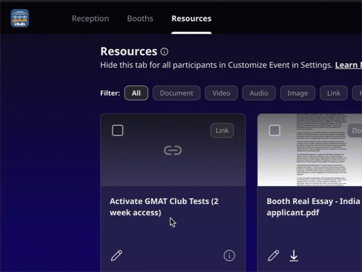Download the Booth Real Essay PDF
This screenshot has width=362, height=272.
pyautogui.click(x=294, y=256)
